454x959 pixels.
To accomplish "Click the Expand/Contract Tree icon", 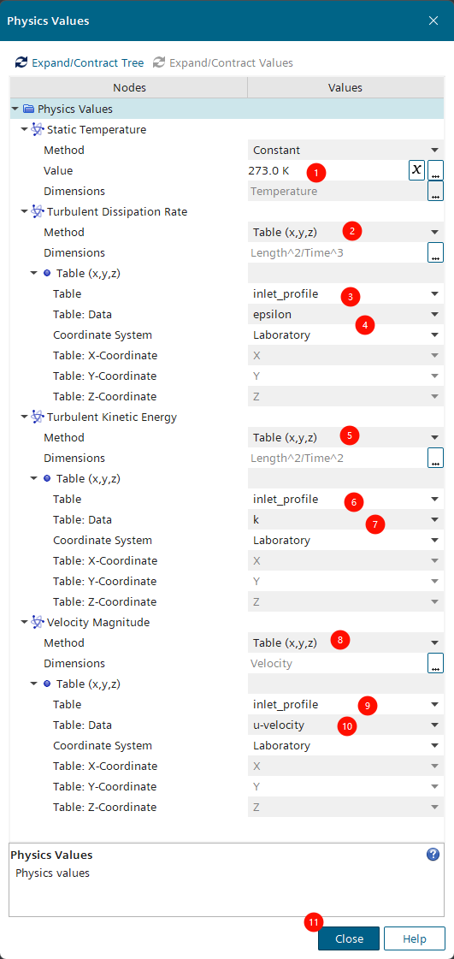I will tap(21, 62).
